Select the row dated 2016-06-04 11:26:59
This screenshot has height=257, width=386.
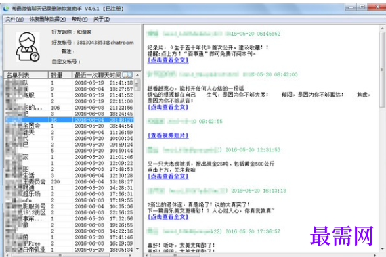click(70, 132)
